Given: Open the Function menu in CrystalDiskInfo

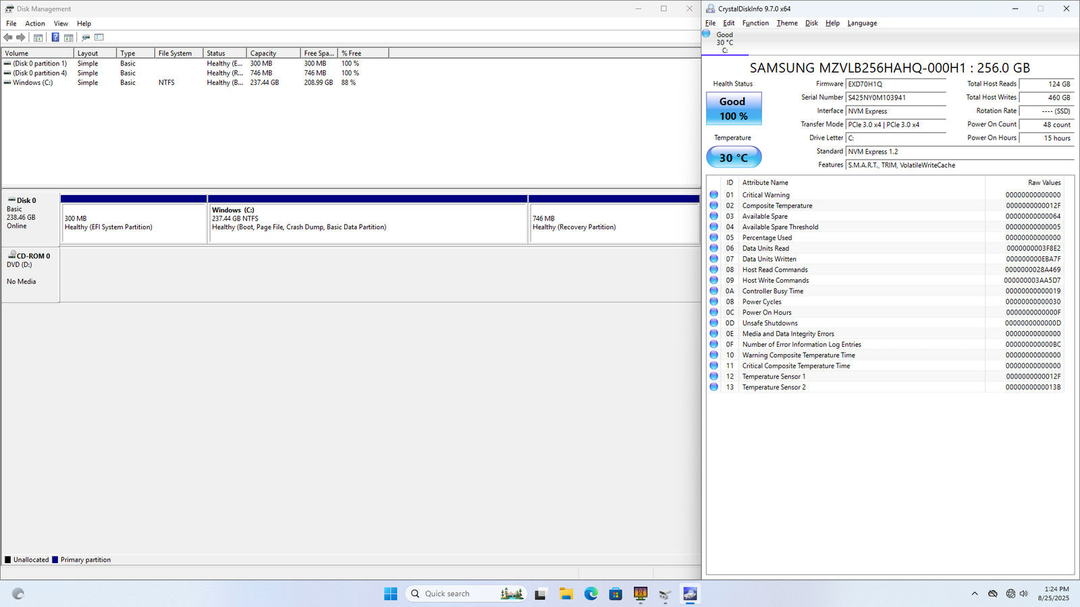Looking at the screenshot, I should (755, 23).
